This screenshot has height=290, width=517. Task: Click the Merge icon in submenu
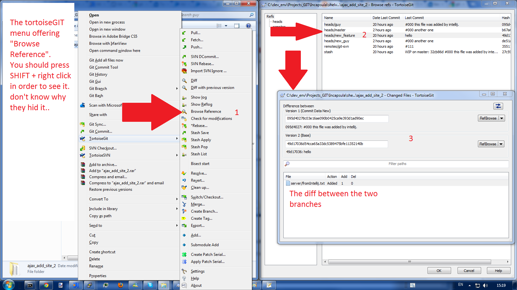tap(184, 204)
